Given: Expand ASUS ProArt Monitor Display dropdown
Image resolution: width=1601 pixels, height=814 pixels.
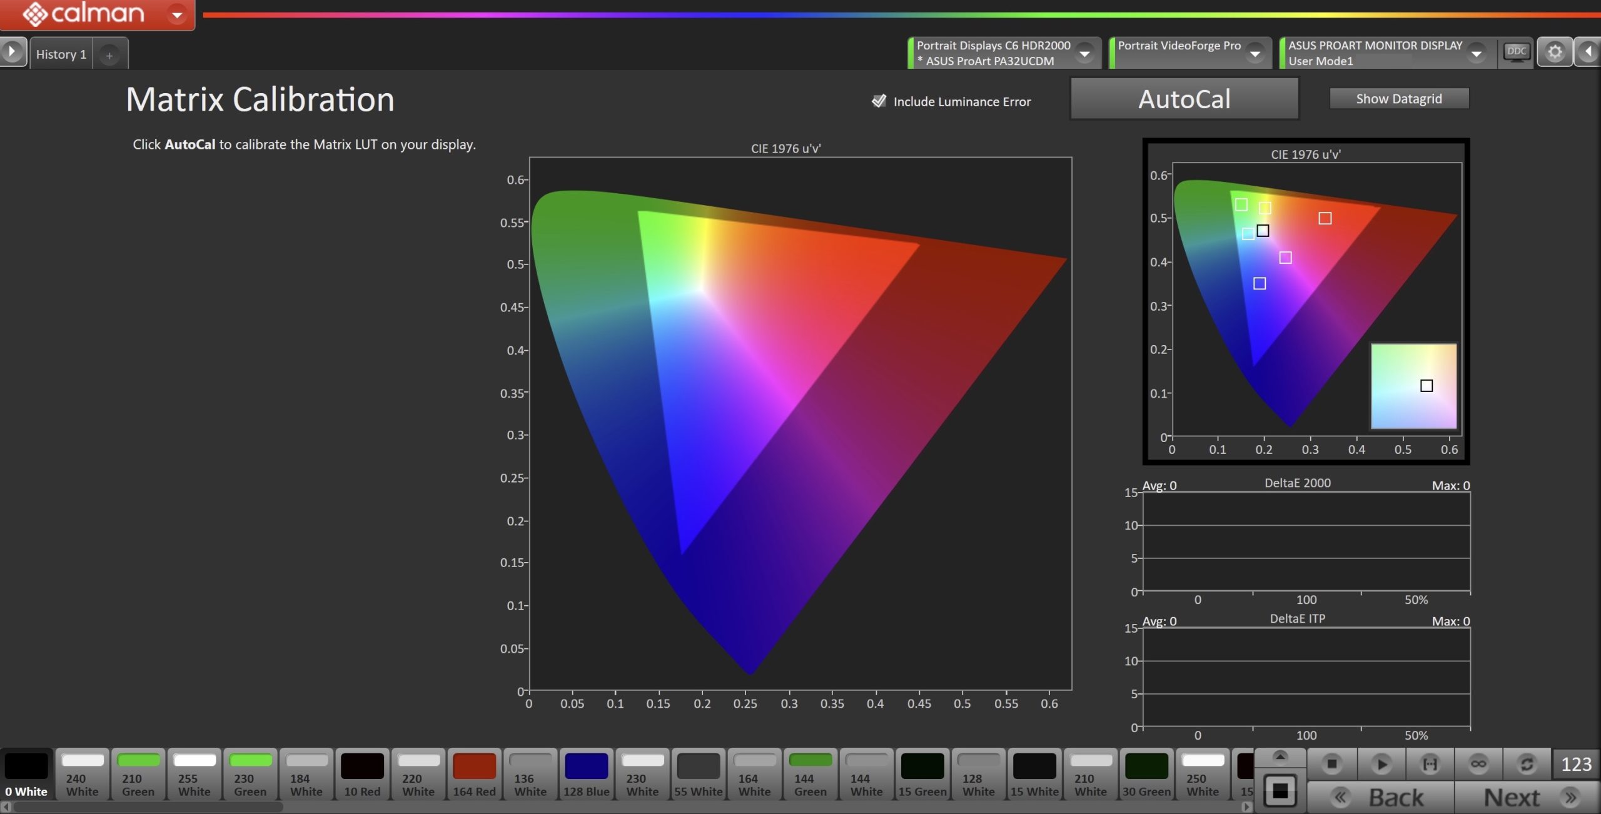Looking at the screenshot, I should pyautogui.click(x=1477, y=54).
